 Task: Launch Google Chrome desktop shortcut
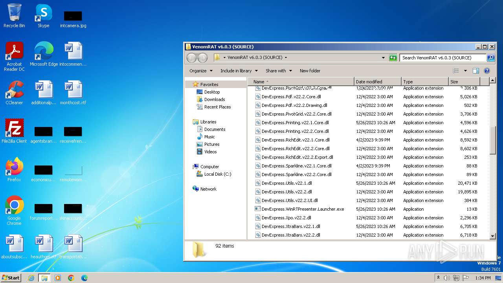click(x=14, y=210)
